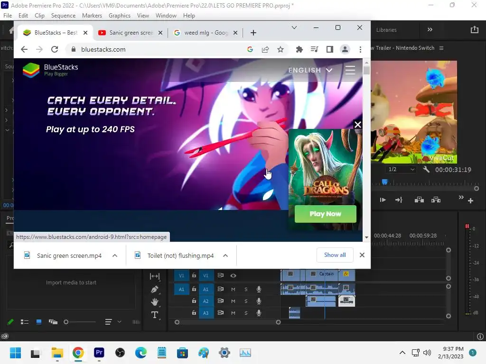This screenshot has width=486, height=364.
Task: Open the Chrome side panel icon
Action: (330, 49)
